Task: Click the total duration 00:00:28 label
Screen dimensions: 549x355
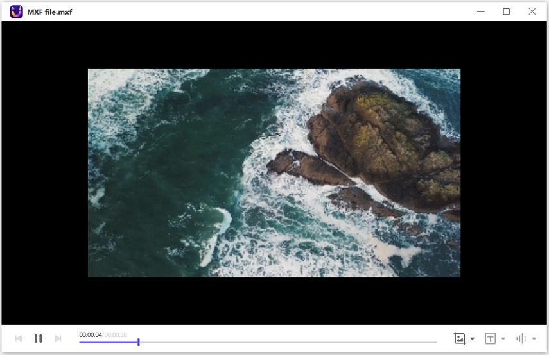Action: 116,334
